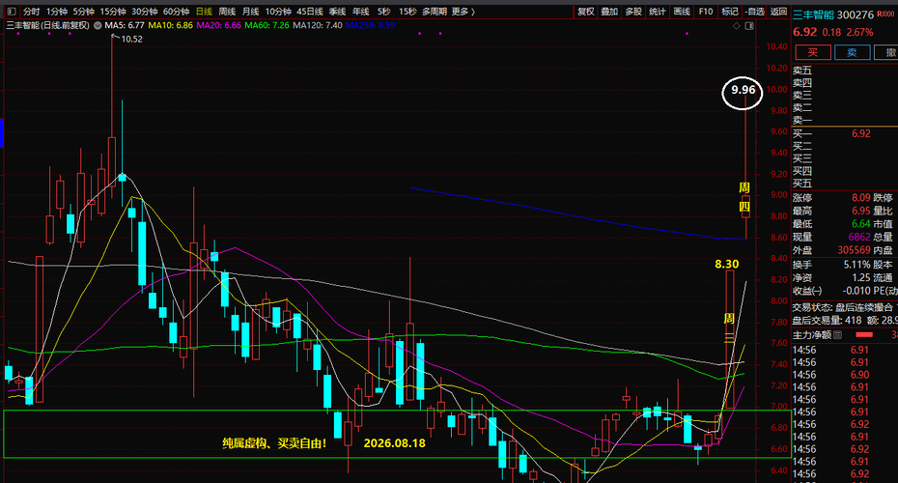Click the red bar next to 主力净额

pyautogui.click(x=863, y=334)
